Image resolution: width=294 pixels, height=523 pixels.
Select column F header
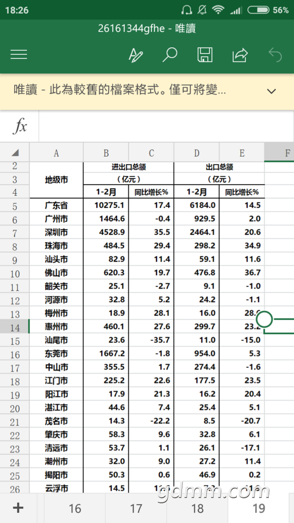click(x=287, y=153)
